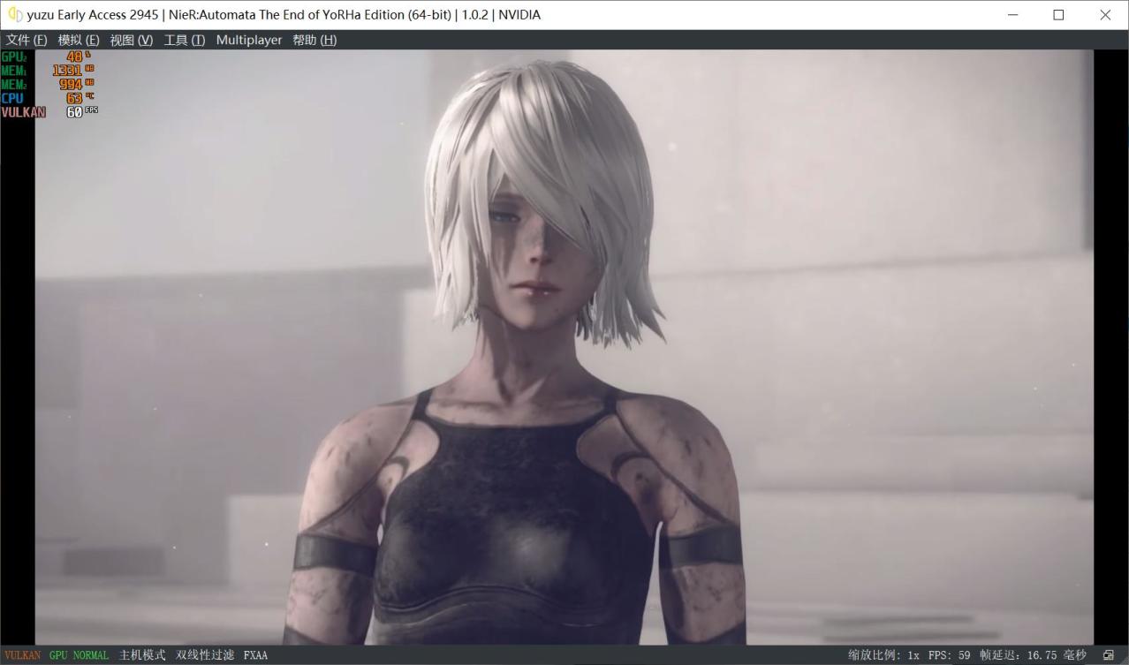This screenshot has width=1129, height=665.
Task: Click the CPU 63 temperature overlay reading
Action: [48, 98]
